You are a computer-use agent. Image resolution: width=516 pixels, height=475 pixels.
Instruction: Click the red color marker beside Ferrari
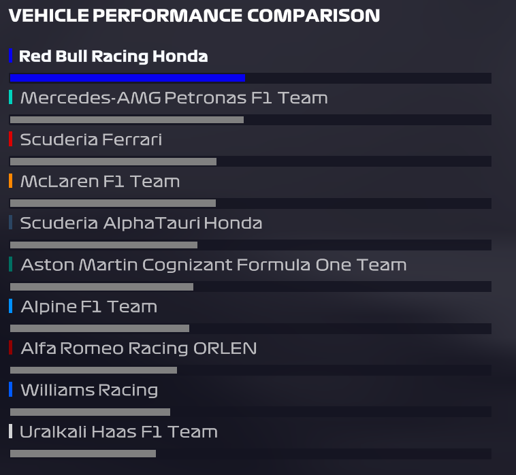tap(11, 140)
